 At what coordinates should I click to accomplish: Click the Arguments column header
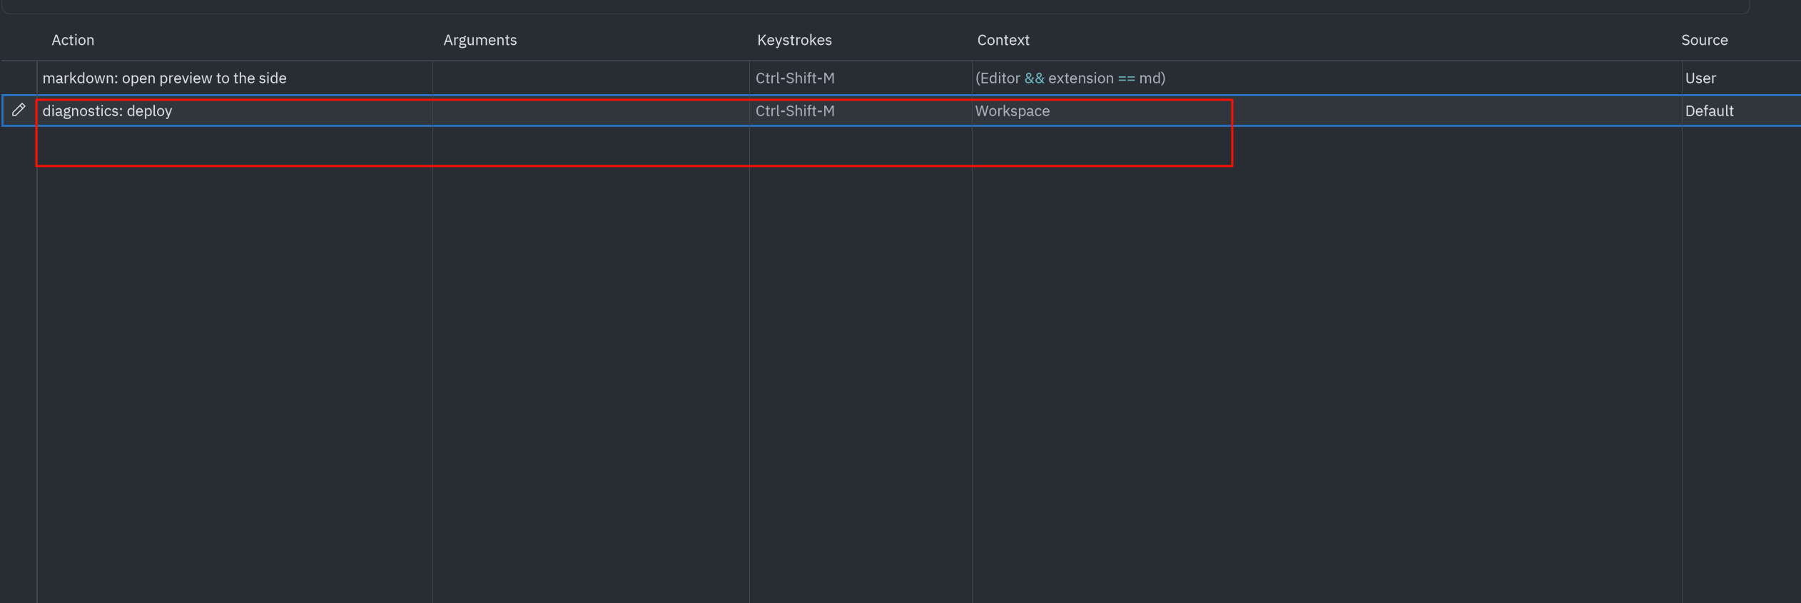point(480,40)
